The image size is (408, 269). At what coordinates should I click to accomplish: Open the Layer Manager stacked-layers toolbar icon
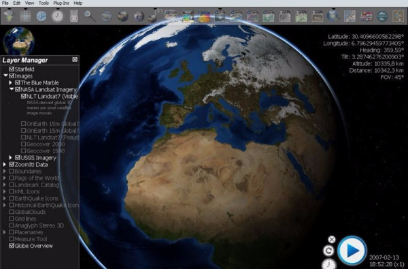(x=9, y=16)
